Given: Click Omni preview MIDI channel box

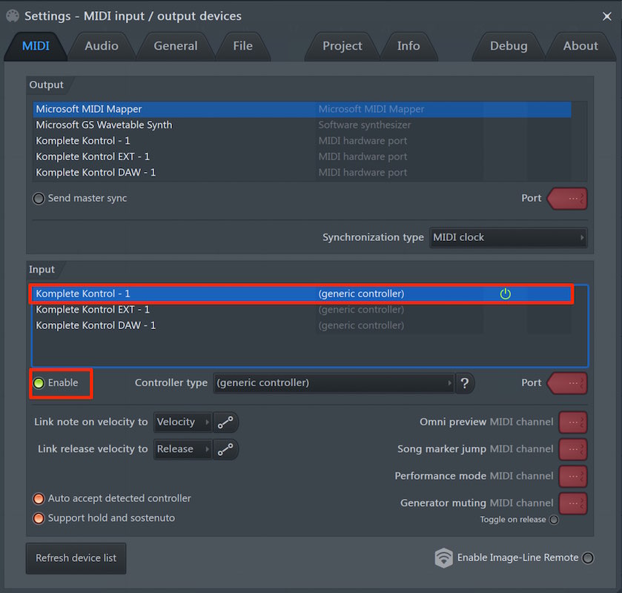Looking at the screenshot, I should pos(573,423).
